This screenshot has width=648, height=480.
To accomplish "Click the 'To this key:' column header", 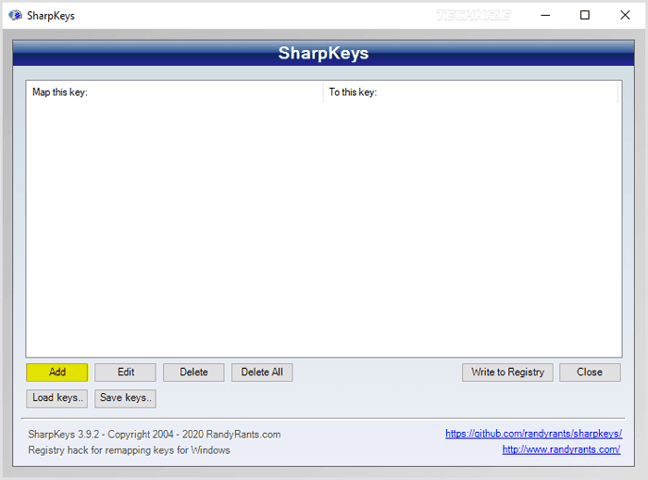I will (470, 92).
